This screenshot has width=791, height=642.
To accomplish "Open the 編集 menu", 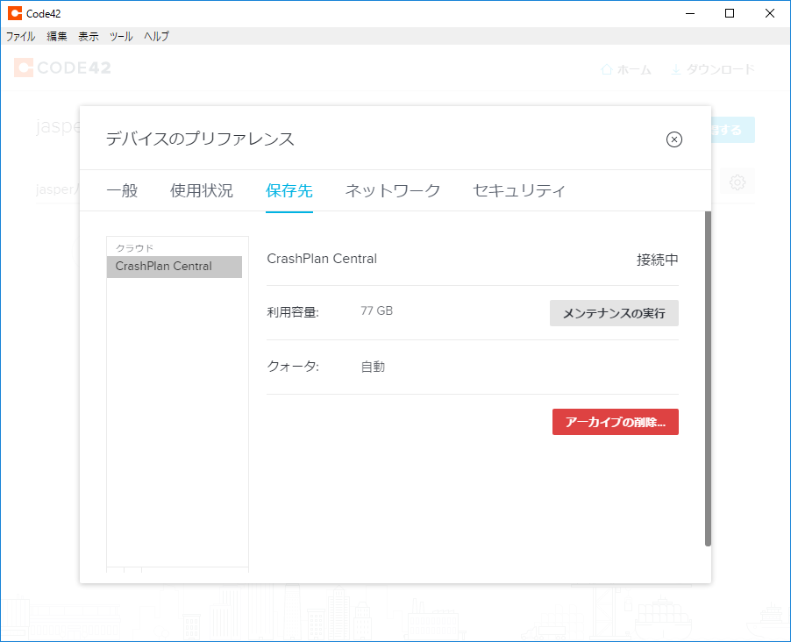I will (x=57, y=36).
